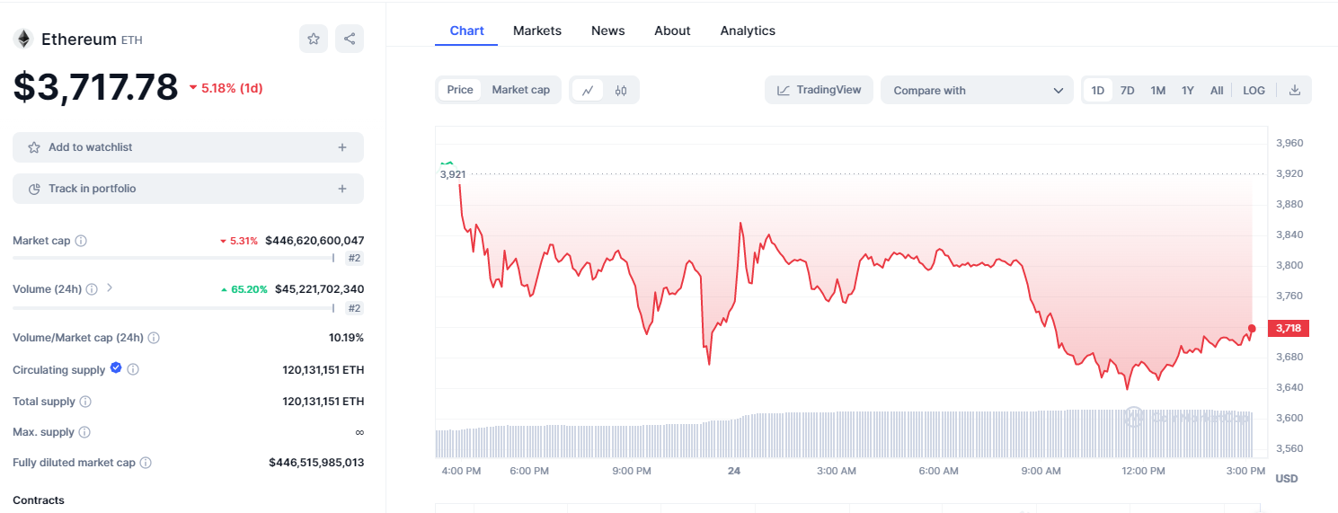Click the share icon
The image size is (1338, 513).
(350, 39)
